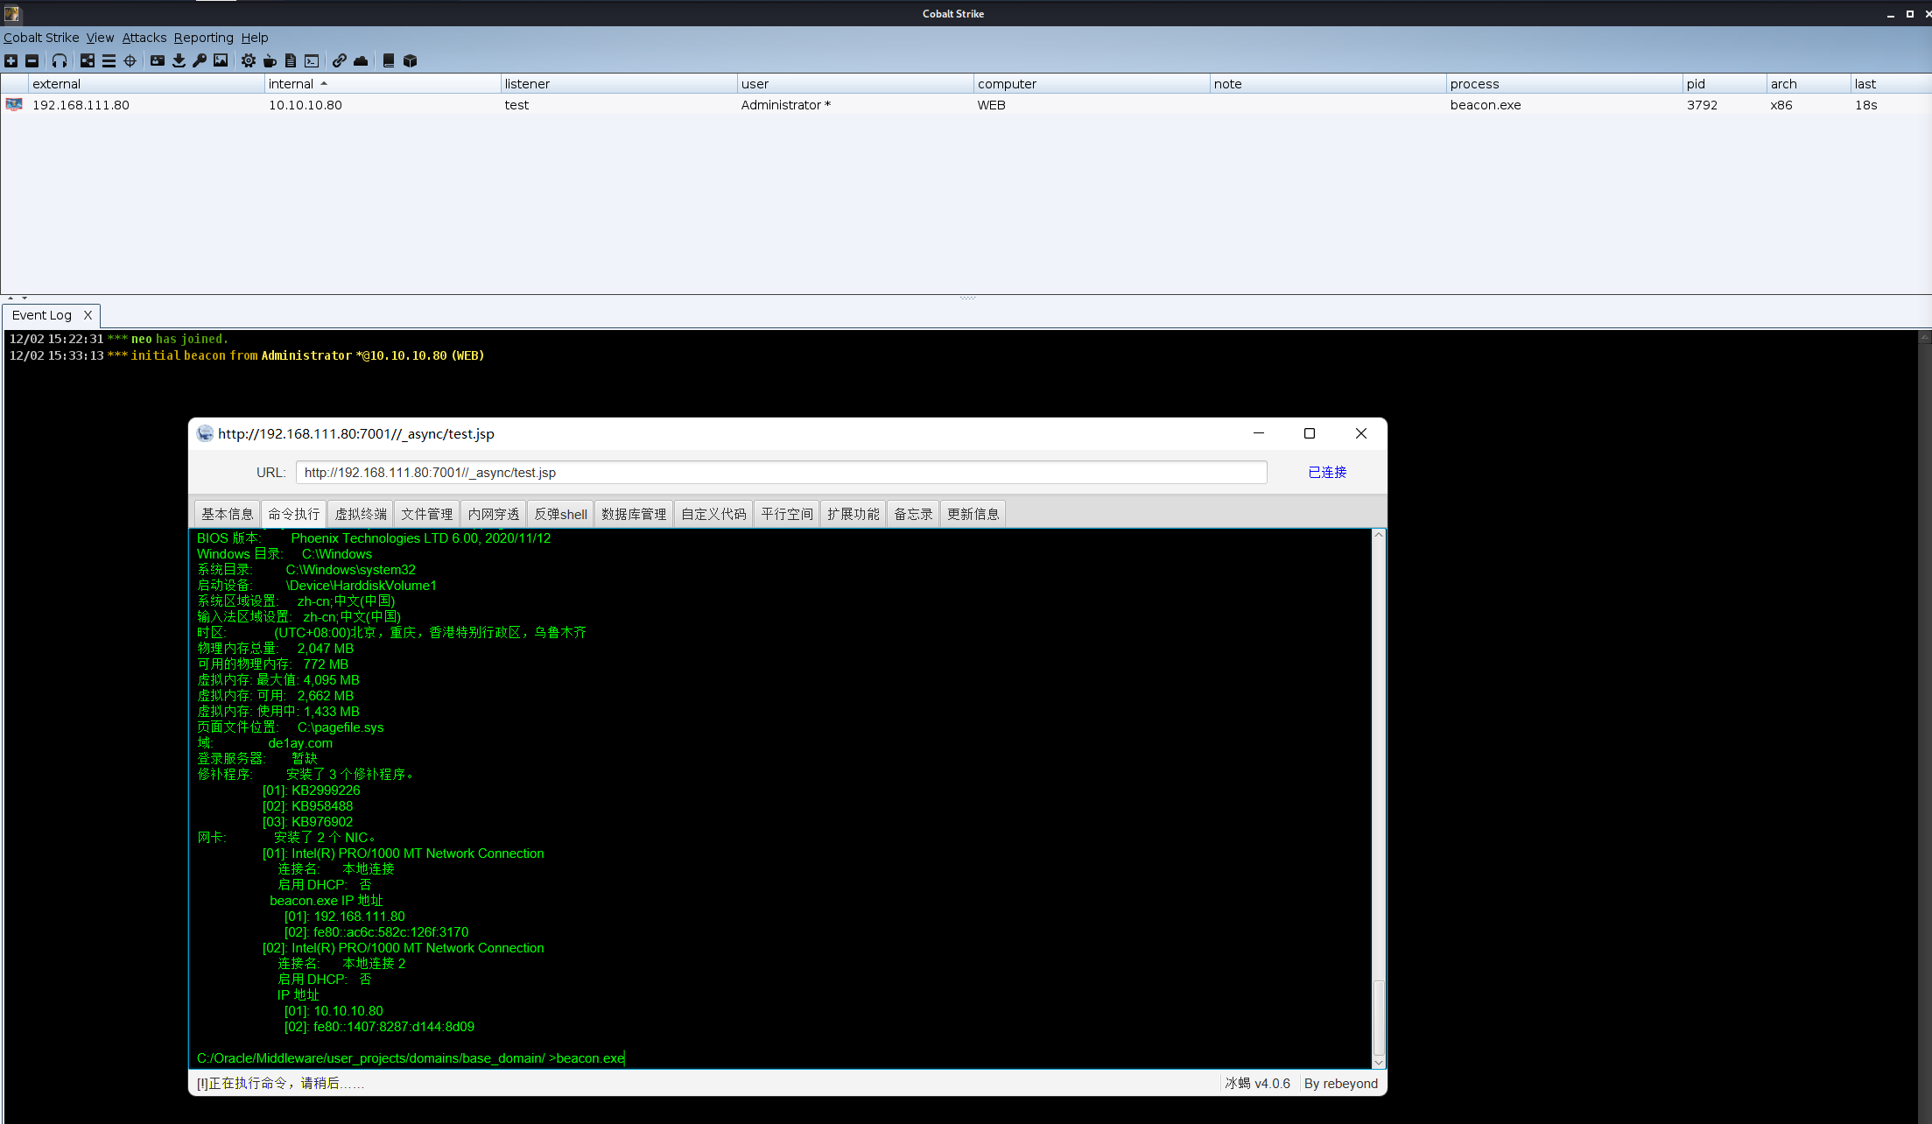Open Keystrokes key icon
This screenshot has width=1932, height=1124.
(200, 60)
